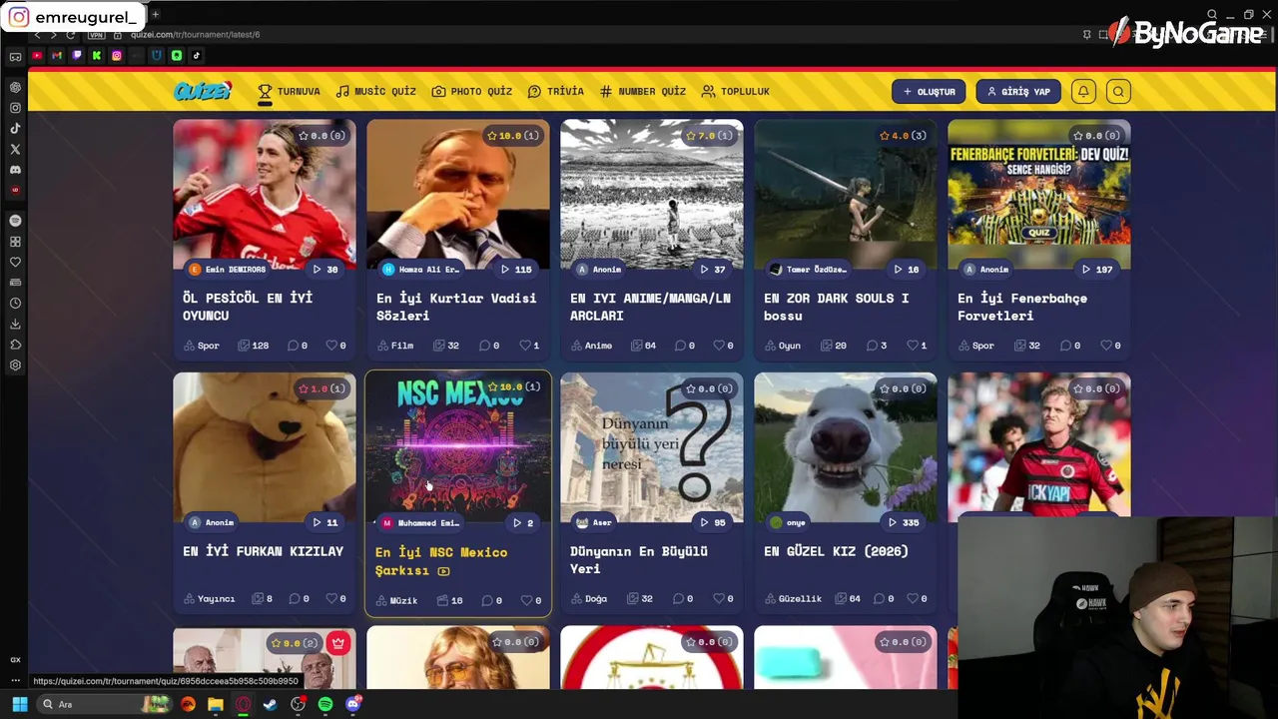Click the 10.0 rating badge on Kurtlar Vadisi

tap(513, 135)
